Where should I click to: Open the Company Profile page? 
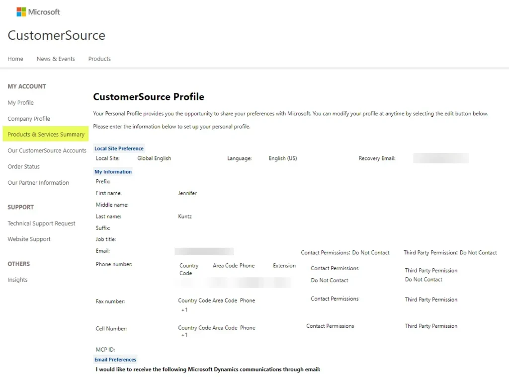(x=29, y=119)
